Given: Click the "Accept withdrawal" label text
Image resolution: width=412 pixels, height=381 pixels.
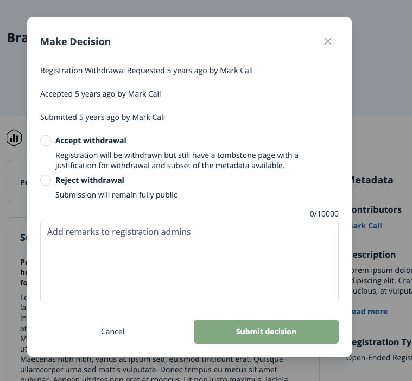Looking at the screenshot, I should pos(91,141).
